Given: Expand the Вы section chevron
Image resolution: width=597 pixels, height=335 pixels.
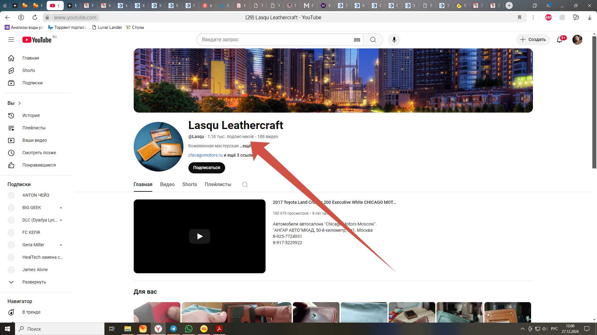Looking at the screenshot, I should point(19,103).
